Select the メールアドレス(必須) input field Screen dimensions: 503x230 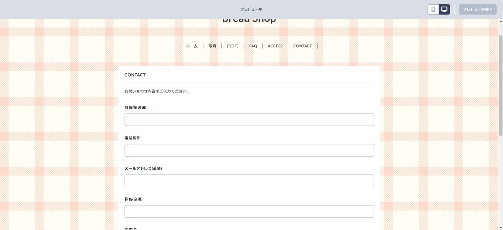point(249,181)
